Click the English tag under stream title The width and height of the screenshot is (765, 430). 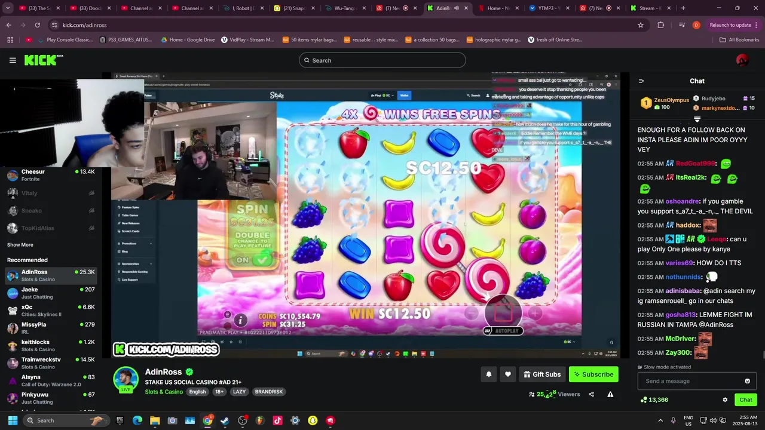click(x=197, y=392)
